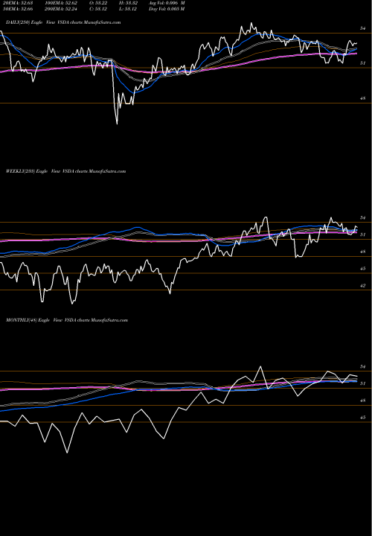Click the 54 axis label on weekly chart
The width and height of the screenshot is (372, 536).
click(363, 217)
